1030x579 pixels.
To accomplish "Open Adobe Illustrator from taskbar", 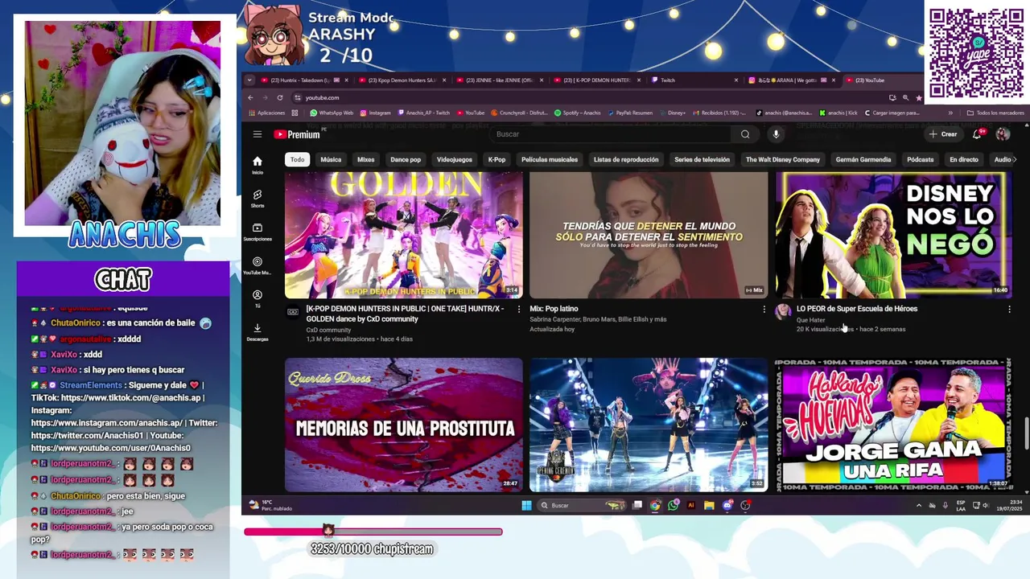I will tap(690, 505).
